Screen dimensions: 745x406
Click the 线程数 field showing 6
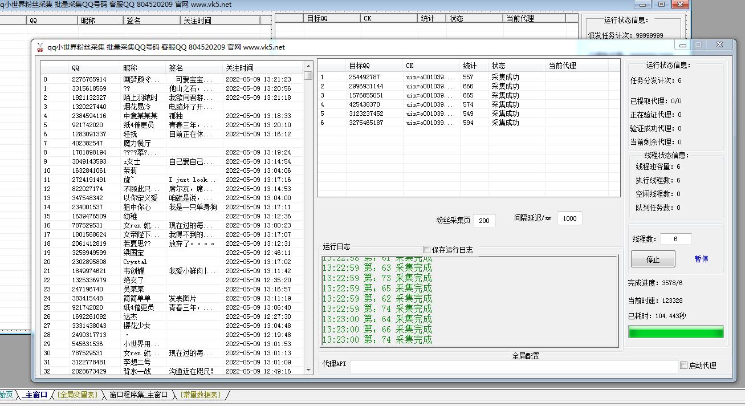675,238
